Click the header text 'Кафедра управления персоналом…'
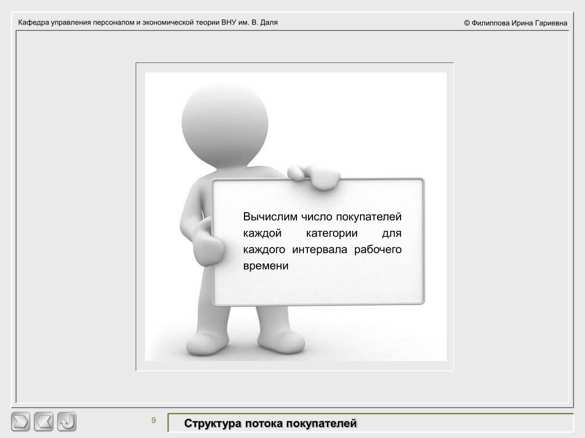The height and width of the screenshot is (438, 585). tap(148, 22)
